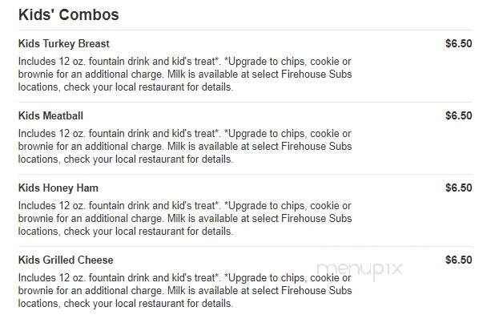Viewport: 503px width, 335px height.
Task: Click the Kids Grilled Cheese description paragraph
Action: pos(185,291)
